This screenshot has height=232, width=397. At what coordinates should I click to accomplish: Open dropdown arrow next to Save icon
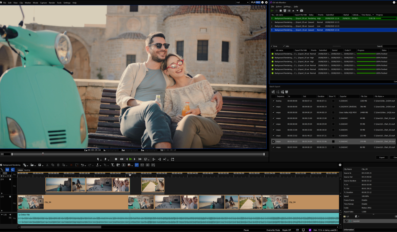coord(43,165)
